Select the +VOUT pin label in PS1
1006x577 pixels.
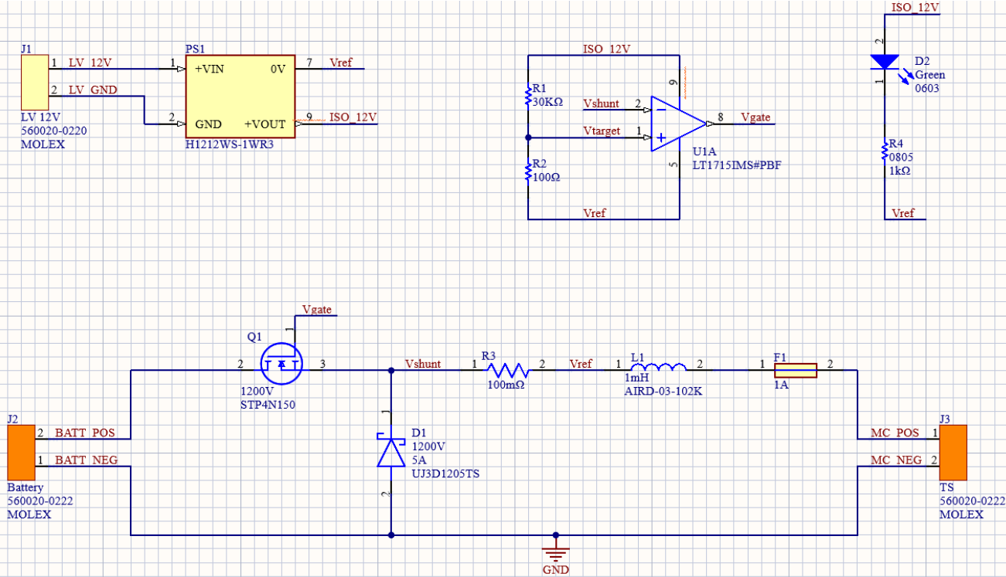265,124
